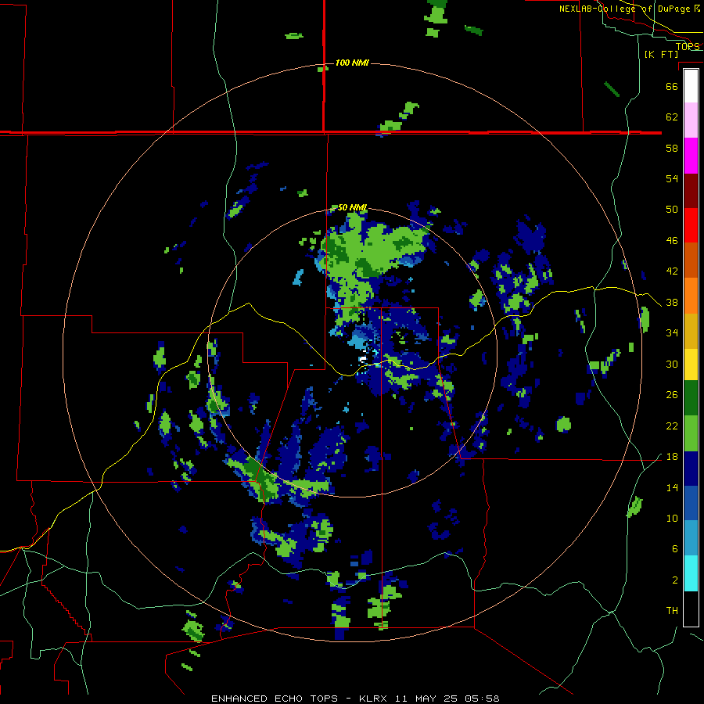Click the medium blue swatch between 10 and 14
This screenshot has height=704, width=704.
coord(691,503)
